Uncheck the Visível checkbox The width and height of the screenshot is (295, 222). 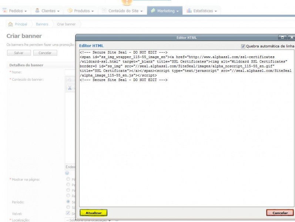(x=68, y=213)
